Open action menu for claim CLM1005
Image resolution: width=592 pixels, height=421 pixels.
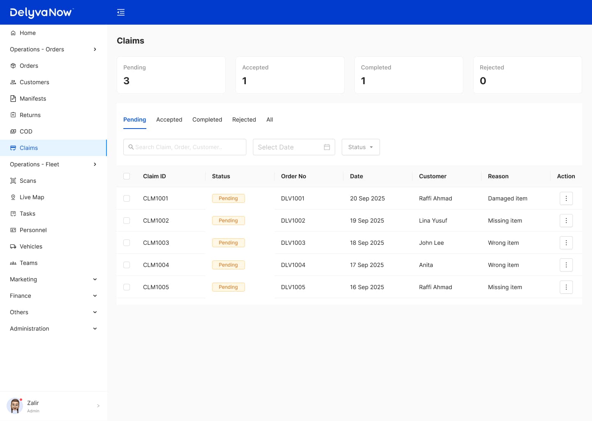click(x=566, y=287)
